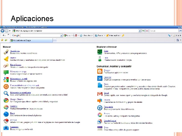Expand the toolbar chevron overflow

[9, 35]
